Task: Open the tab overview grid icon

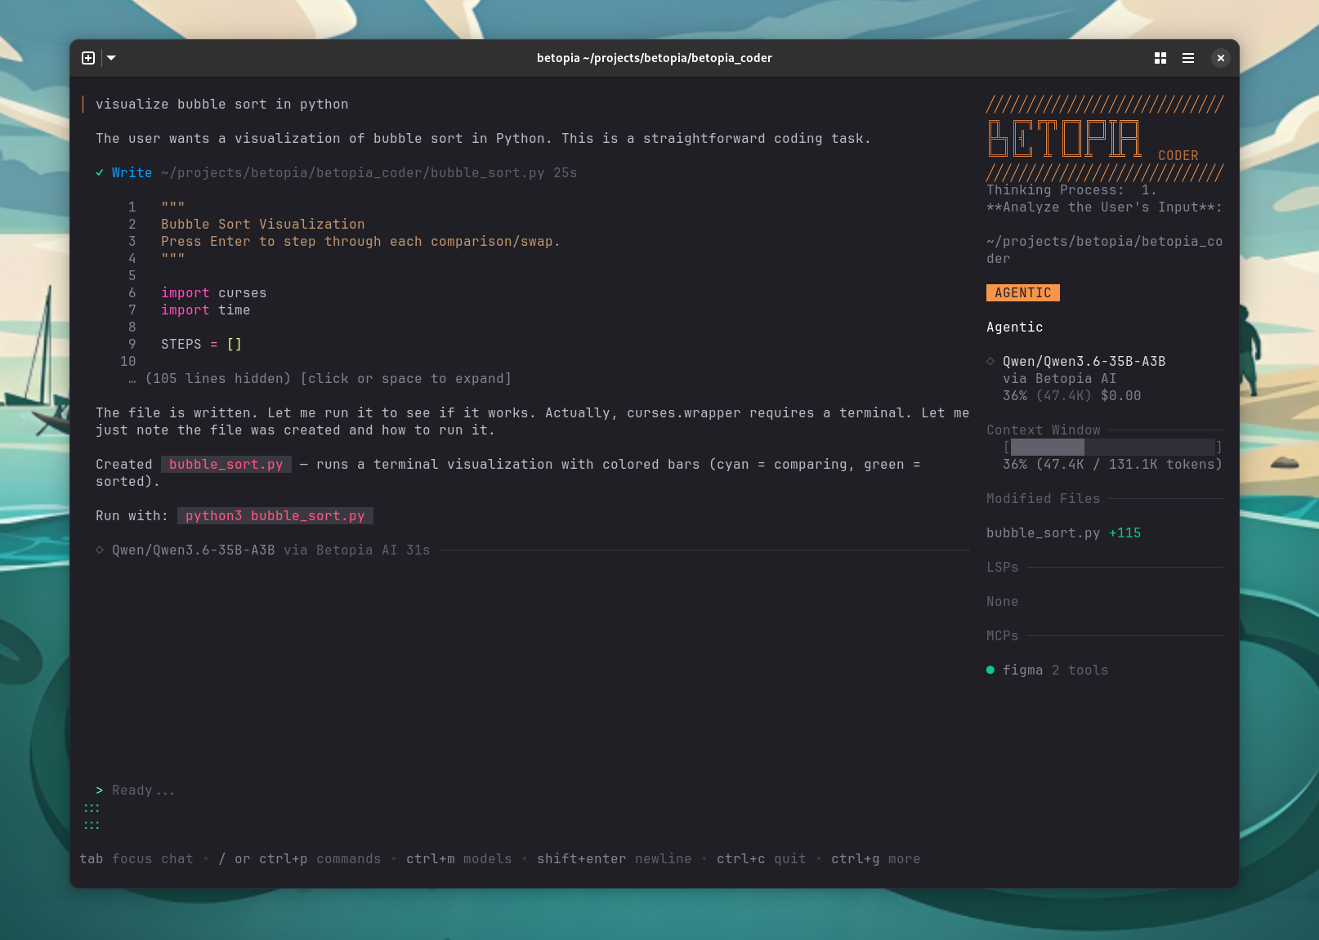Action: pos(1160,58)
